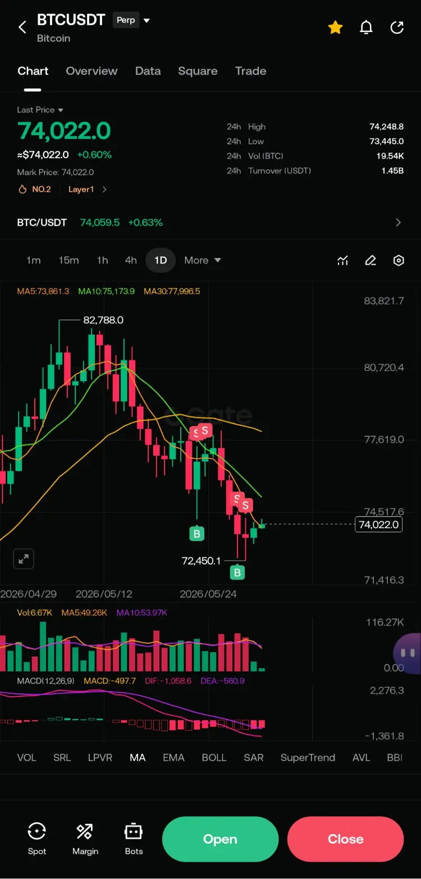Tap the 24h Low value 73,445.0

tap(386, 141)
